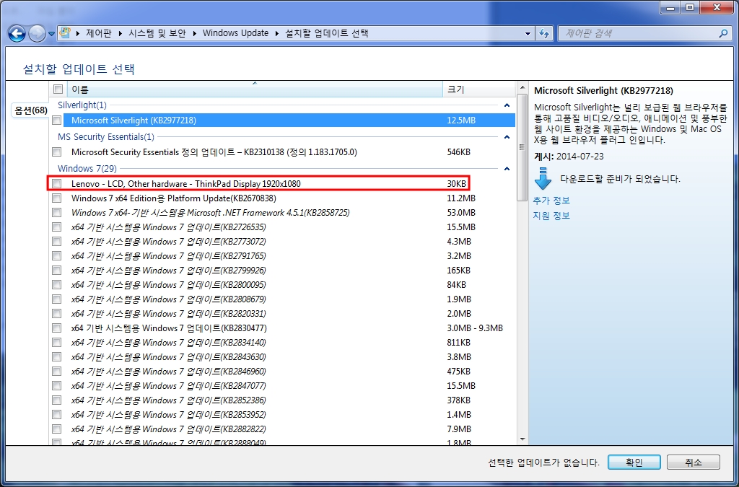This screenshot has height=487, width=739.
Task: Click the 3.0MB - 9.3MB size value
Action: (475, 328)
